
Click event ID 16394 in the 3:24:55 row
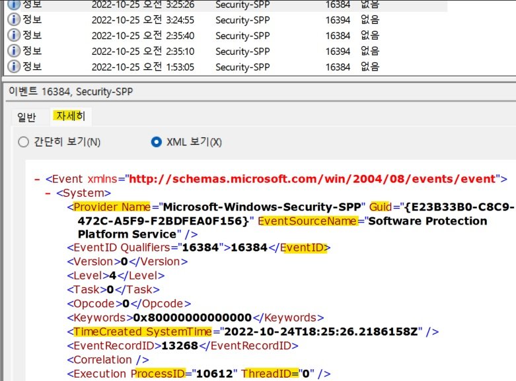click(338, 19)
